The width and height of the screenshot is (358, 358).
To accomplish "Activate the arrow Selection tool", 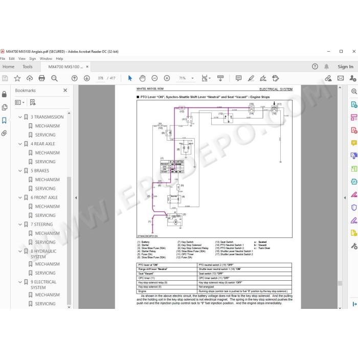I will 130,78.
